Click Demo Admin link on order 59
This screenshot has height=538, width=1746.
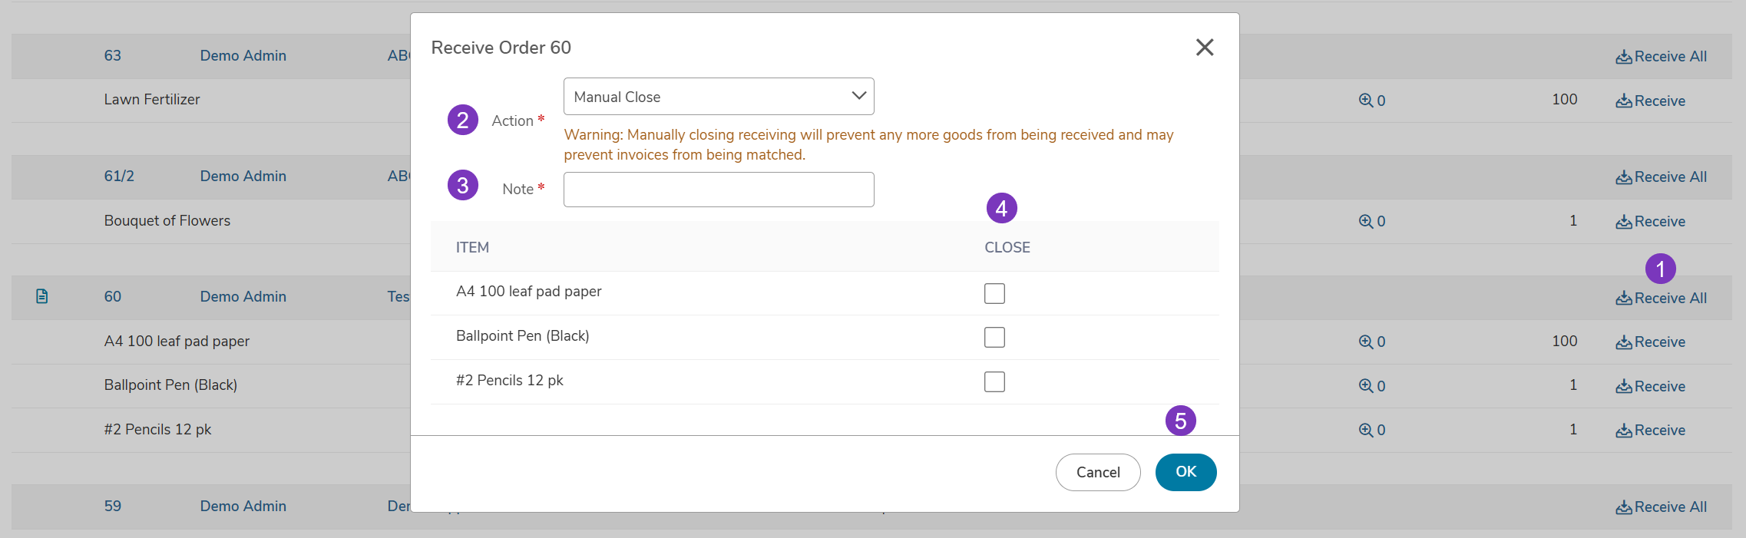click(x=243, y=507)
